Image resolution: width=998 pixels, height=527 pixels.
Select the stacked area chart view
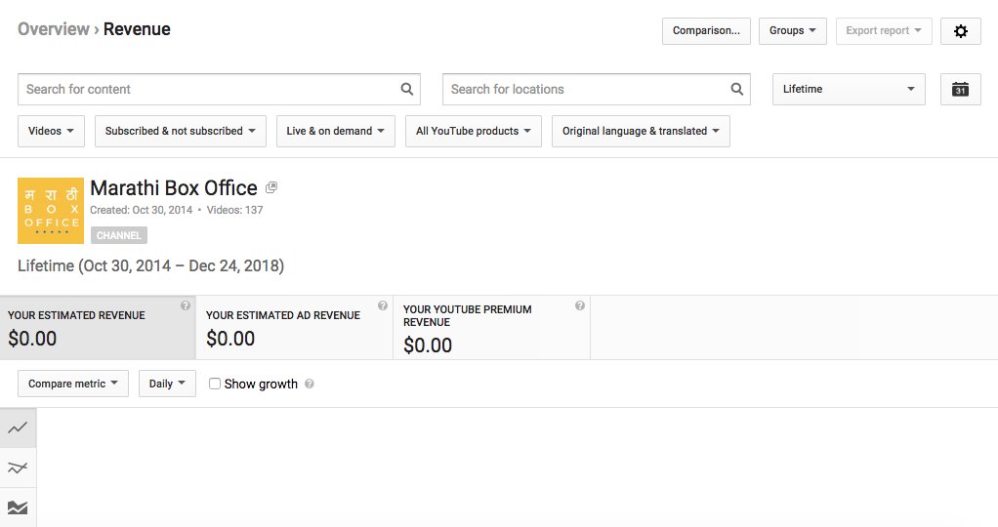tap(18, 507)
